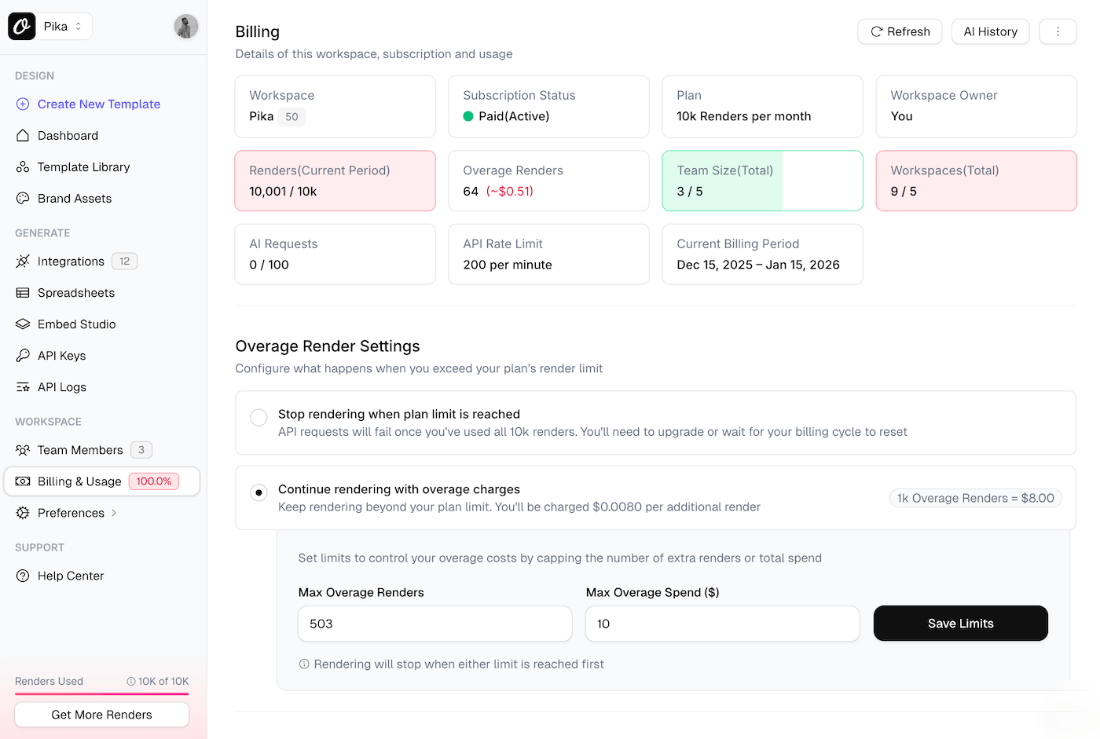Click the Brand Assets palette icon
Viewport: 1100px width, 739px height.
click(23, 199)
